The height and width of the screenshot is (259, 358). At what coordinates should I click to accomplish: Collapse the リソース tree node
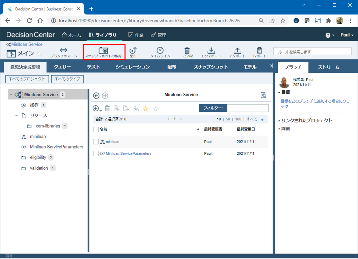pyautogui.click(x=17, y=116)
